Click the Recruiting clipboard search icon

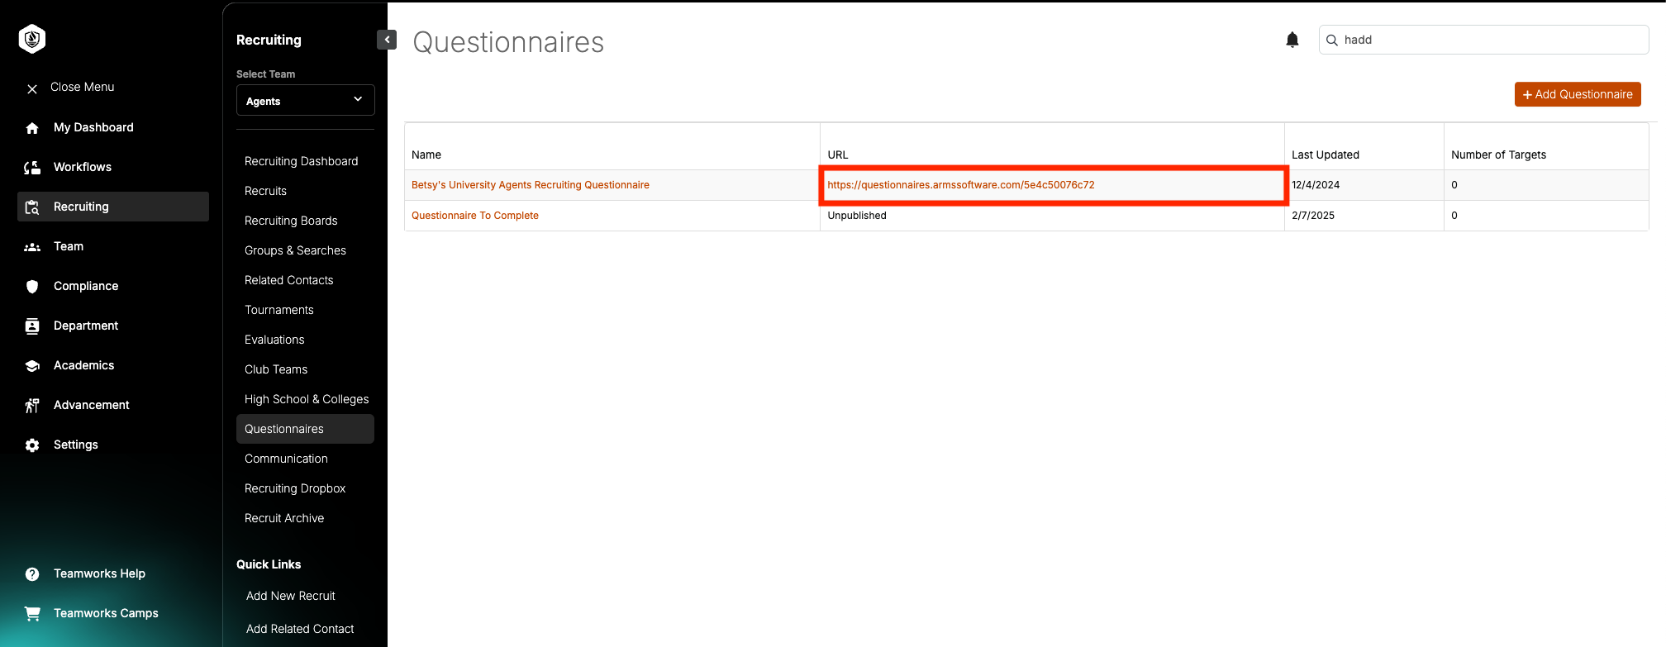coord(32,207)
